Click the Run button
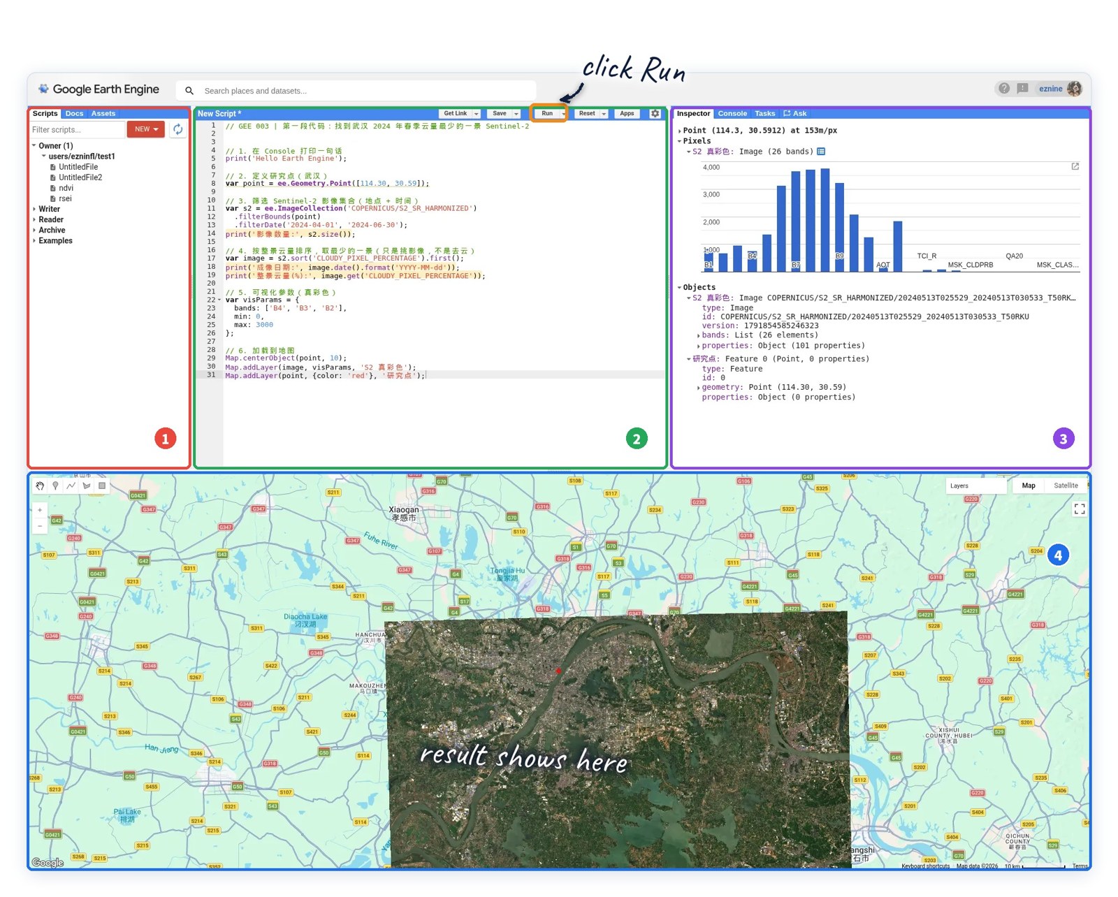 [547, 113]
